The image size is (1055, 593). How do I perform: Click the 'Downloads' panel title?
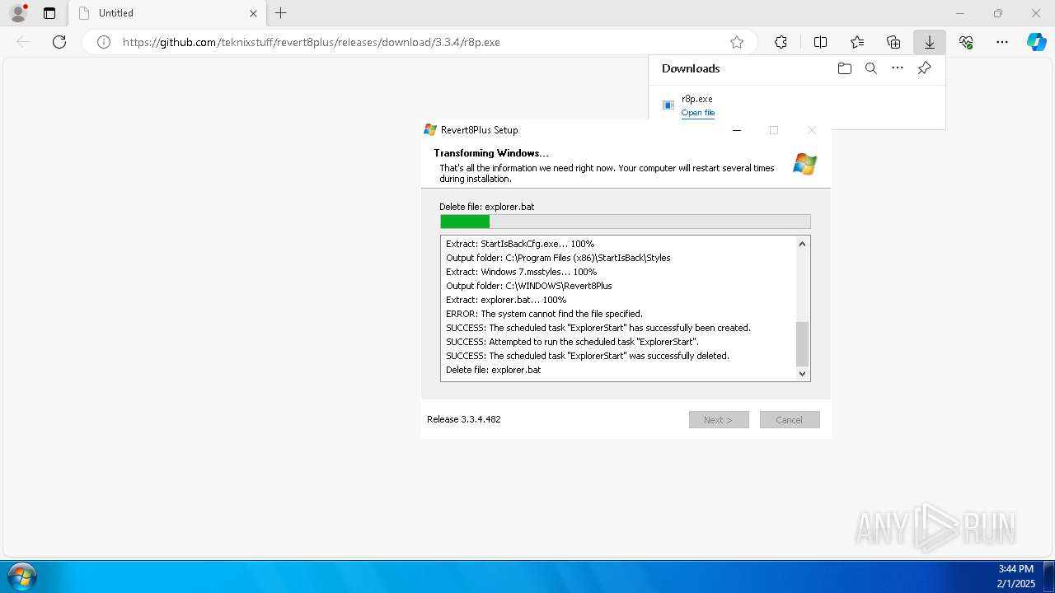691,68
